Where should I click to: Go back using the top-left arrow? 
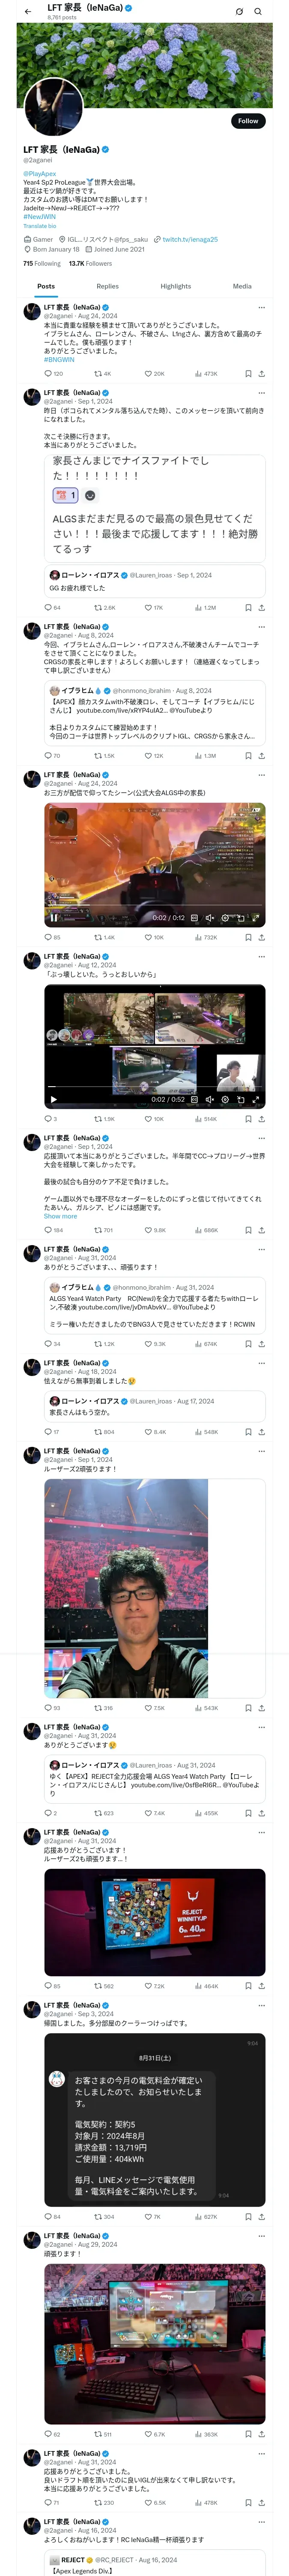[28, 11]
